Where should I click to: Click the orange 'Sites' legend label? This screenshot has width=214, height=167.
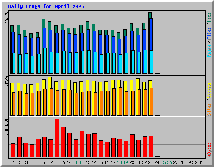[x=209, y=109]
